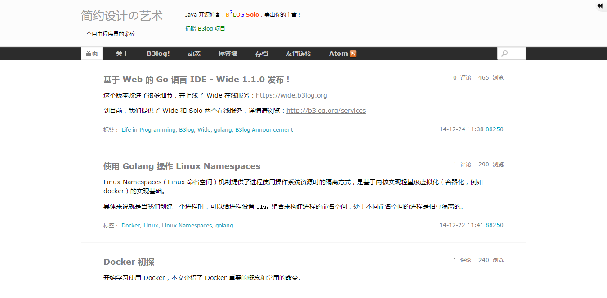This screenshot has height=298, width=607.
Task: Select the Linux Namespaces tag
Action: coord(187,226)
